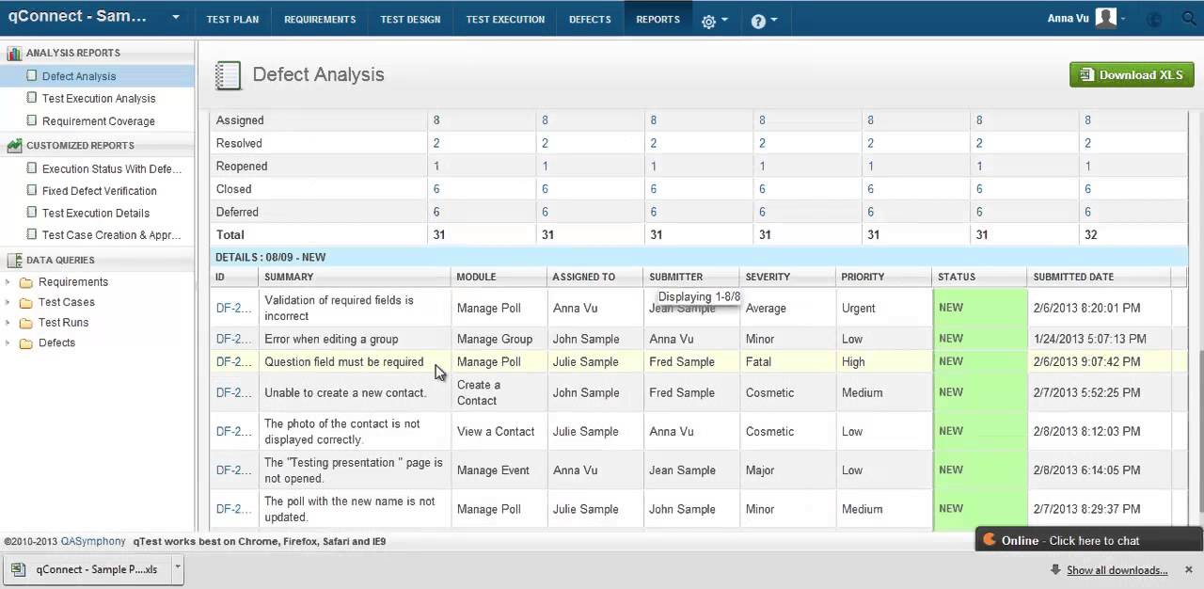The width and height of the screenshot is (1204, 589).
Task: Open the help question mark dropdown
Action: click(x=764, y=21)
